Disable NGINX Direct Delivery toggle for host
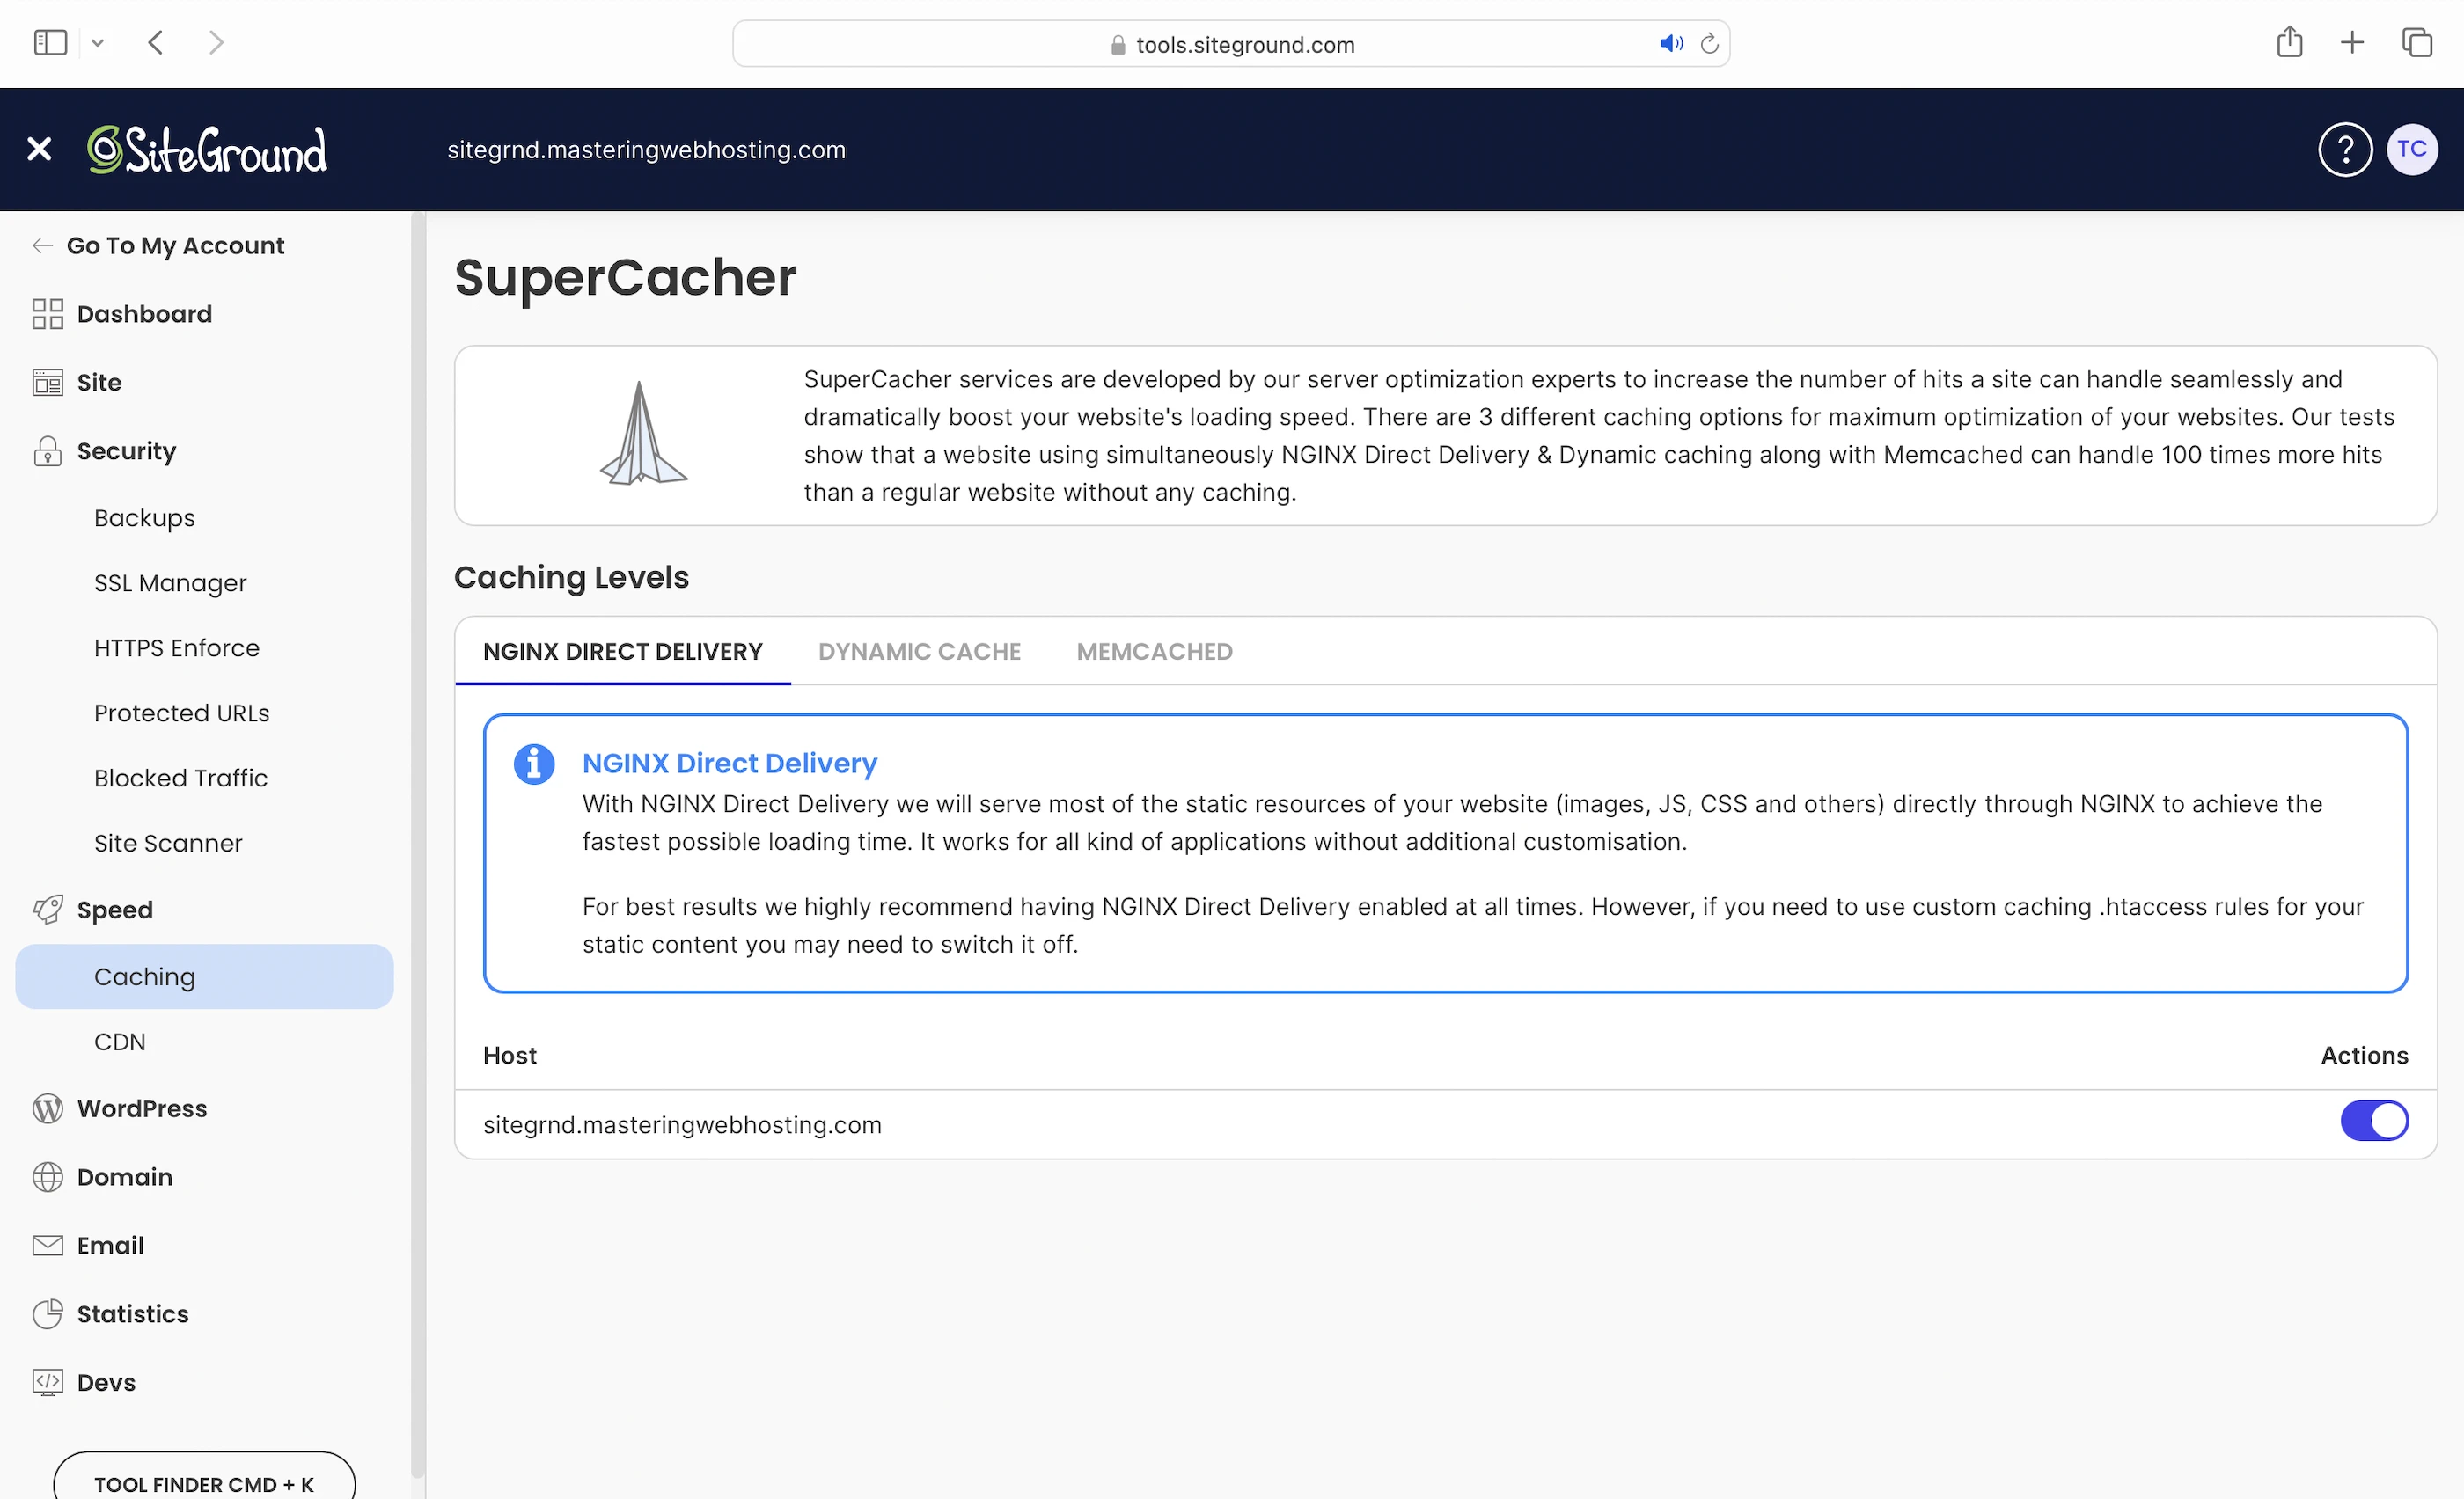Image resolution: width=2464 pixels, height=1499 pixels. pos(2373,1120)
